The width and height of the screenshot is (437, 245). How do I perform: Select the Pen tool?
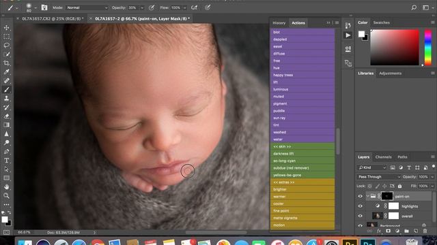[x=7, y=152]
